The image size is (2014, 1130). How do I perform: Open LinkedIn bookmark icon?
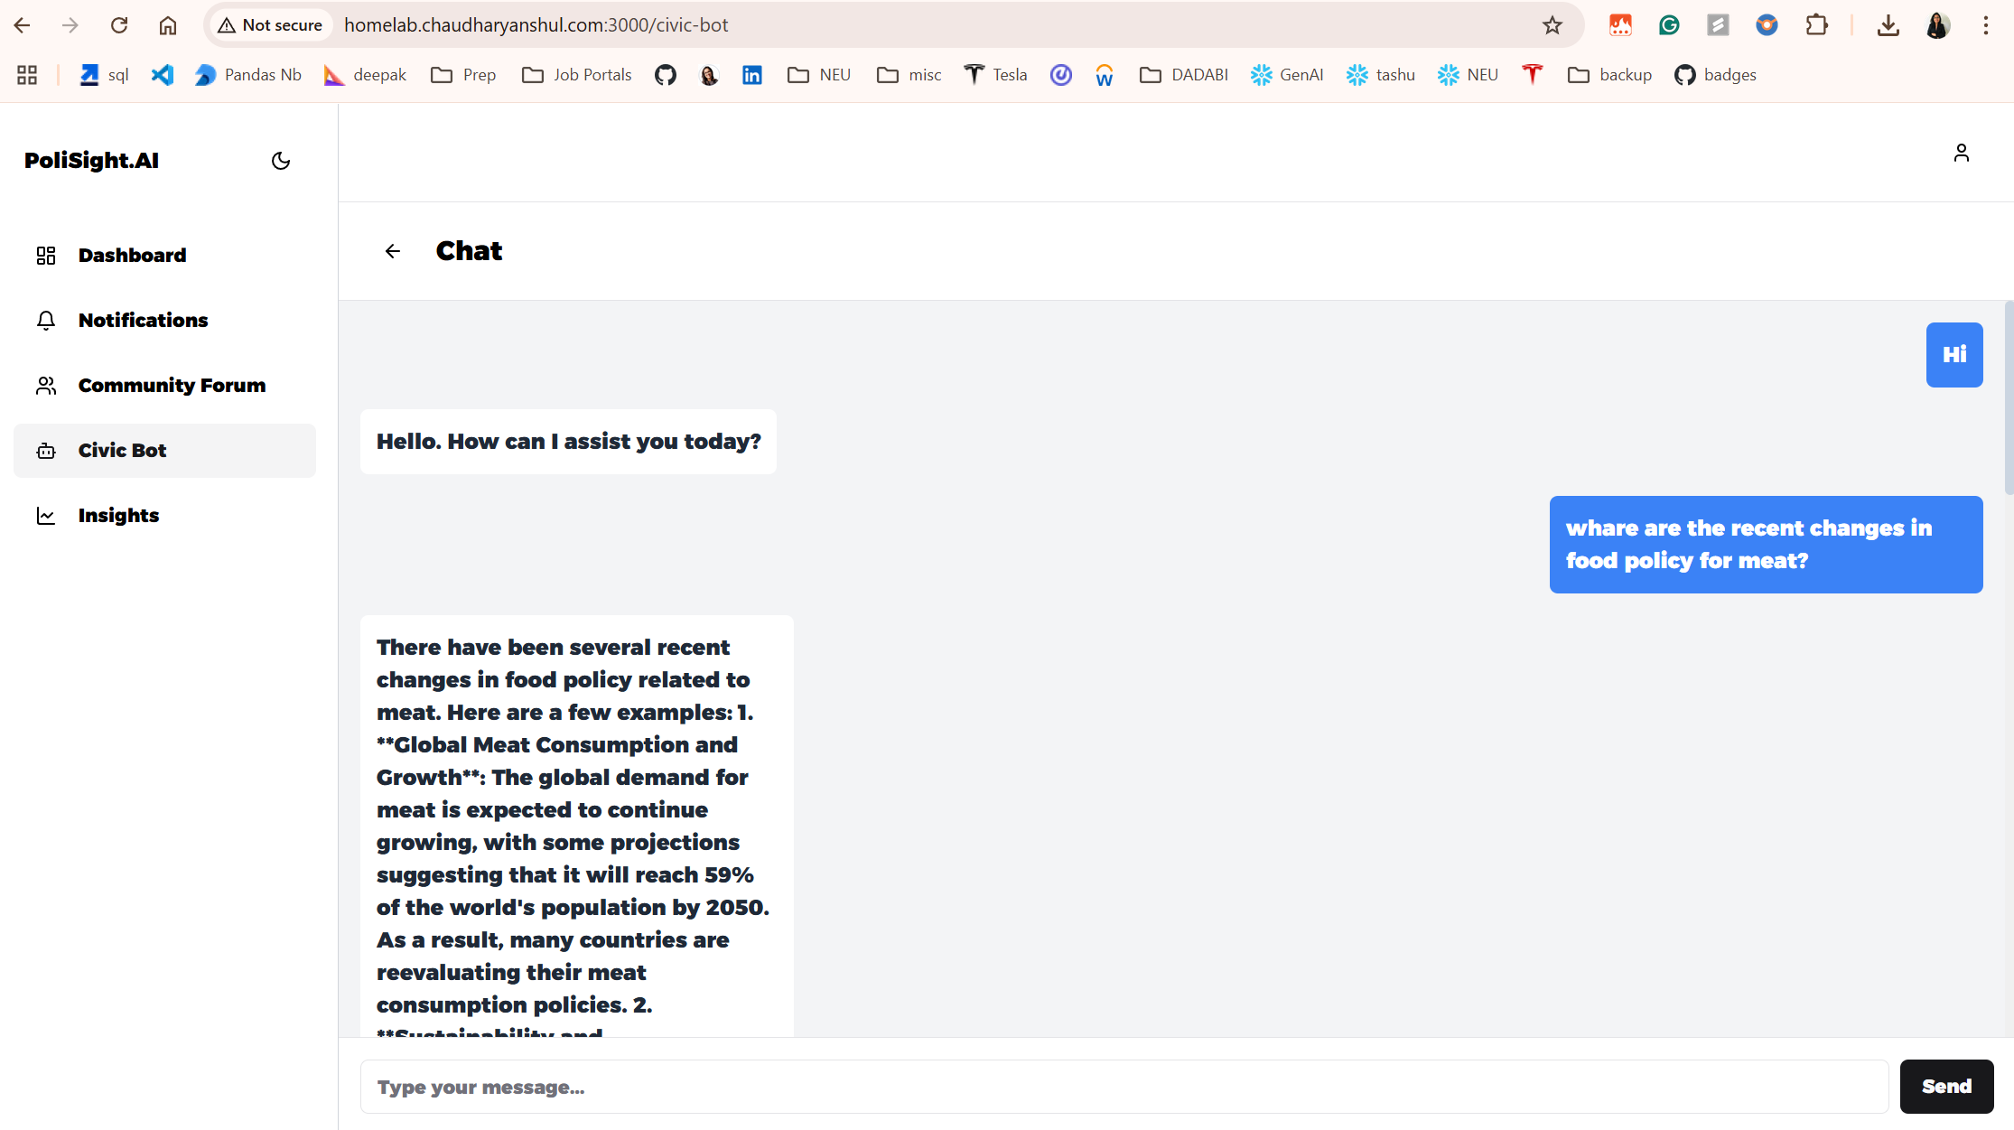point(751,75)
